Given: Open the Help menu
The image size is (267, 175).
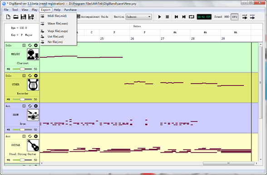Looking at the screenshot, I should (57, 10).
